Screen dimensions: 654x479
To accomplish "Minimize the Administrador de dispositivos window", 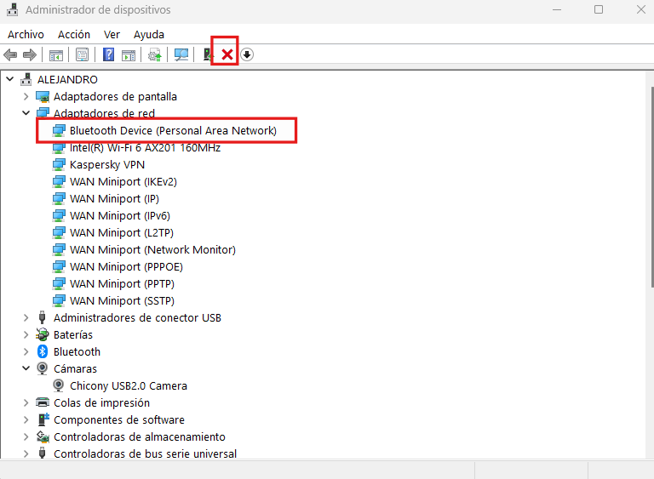I will pos(557,9).
